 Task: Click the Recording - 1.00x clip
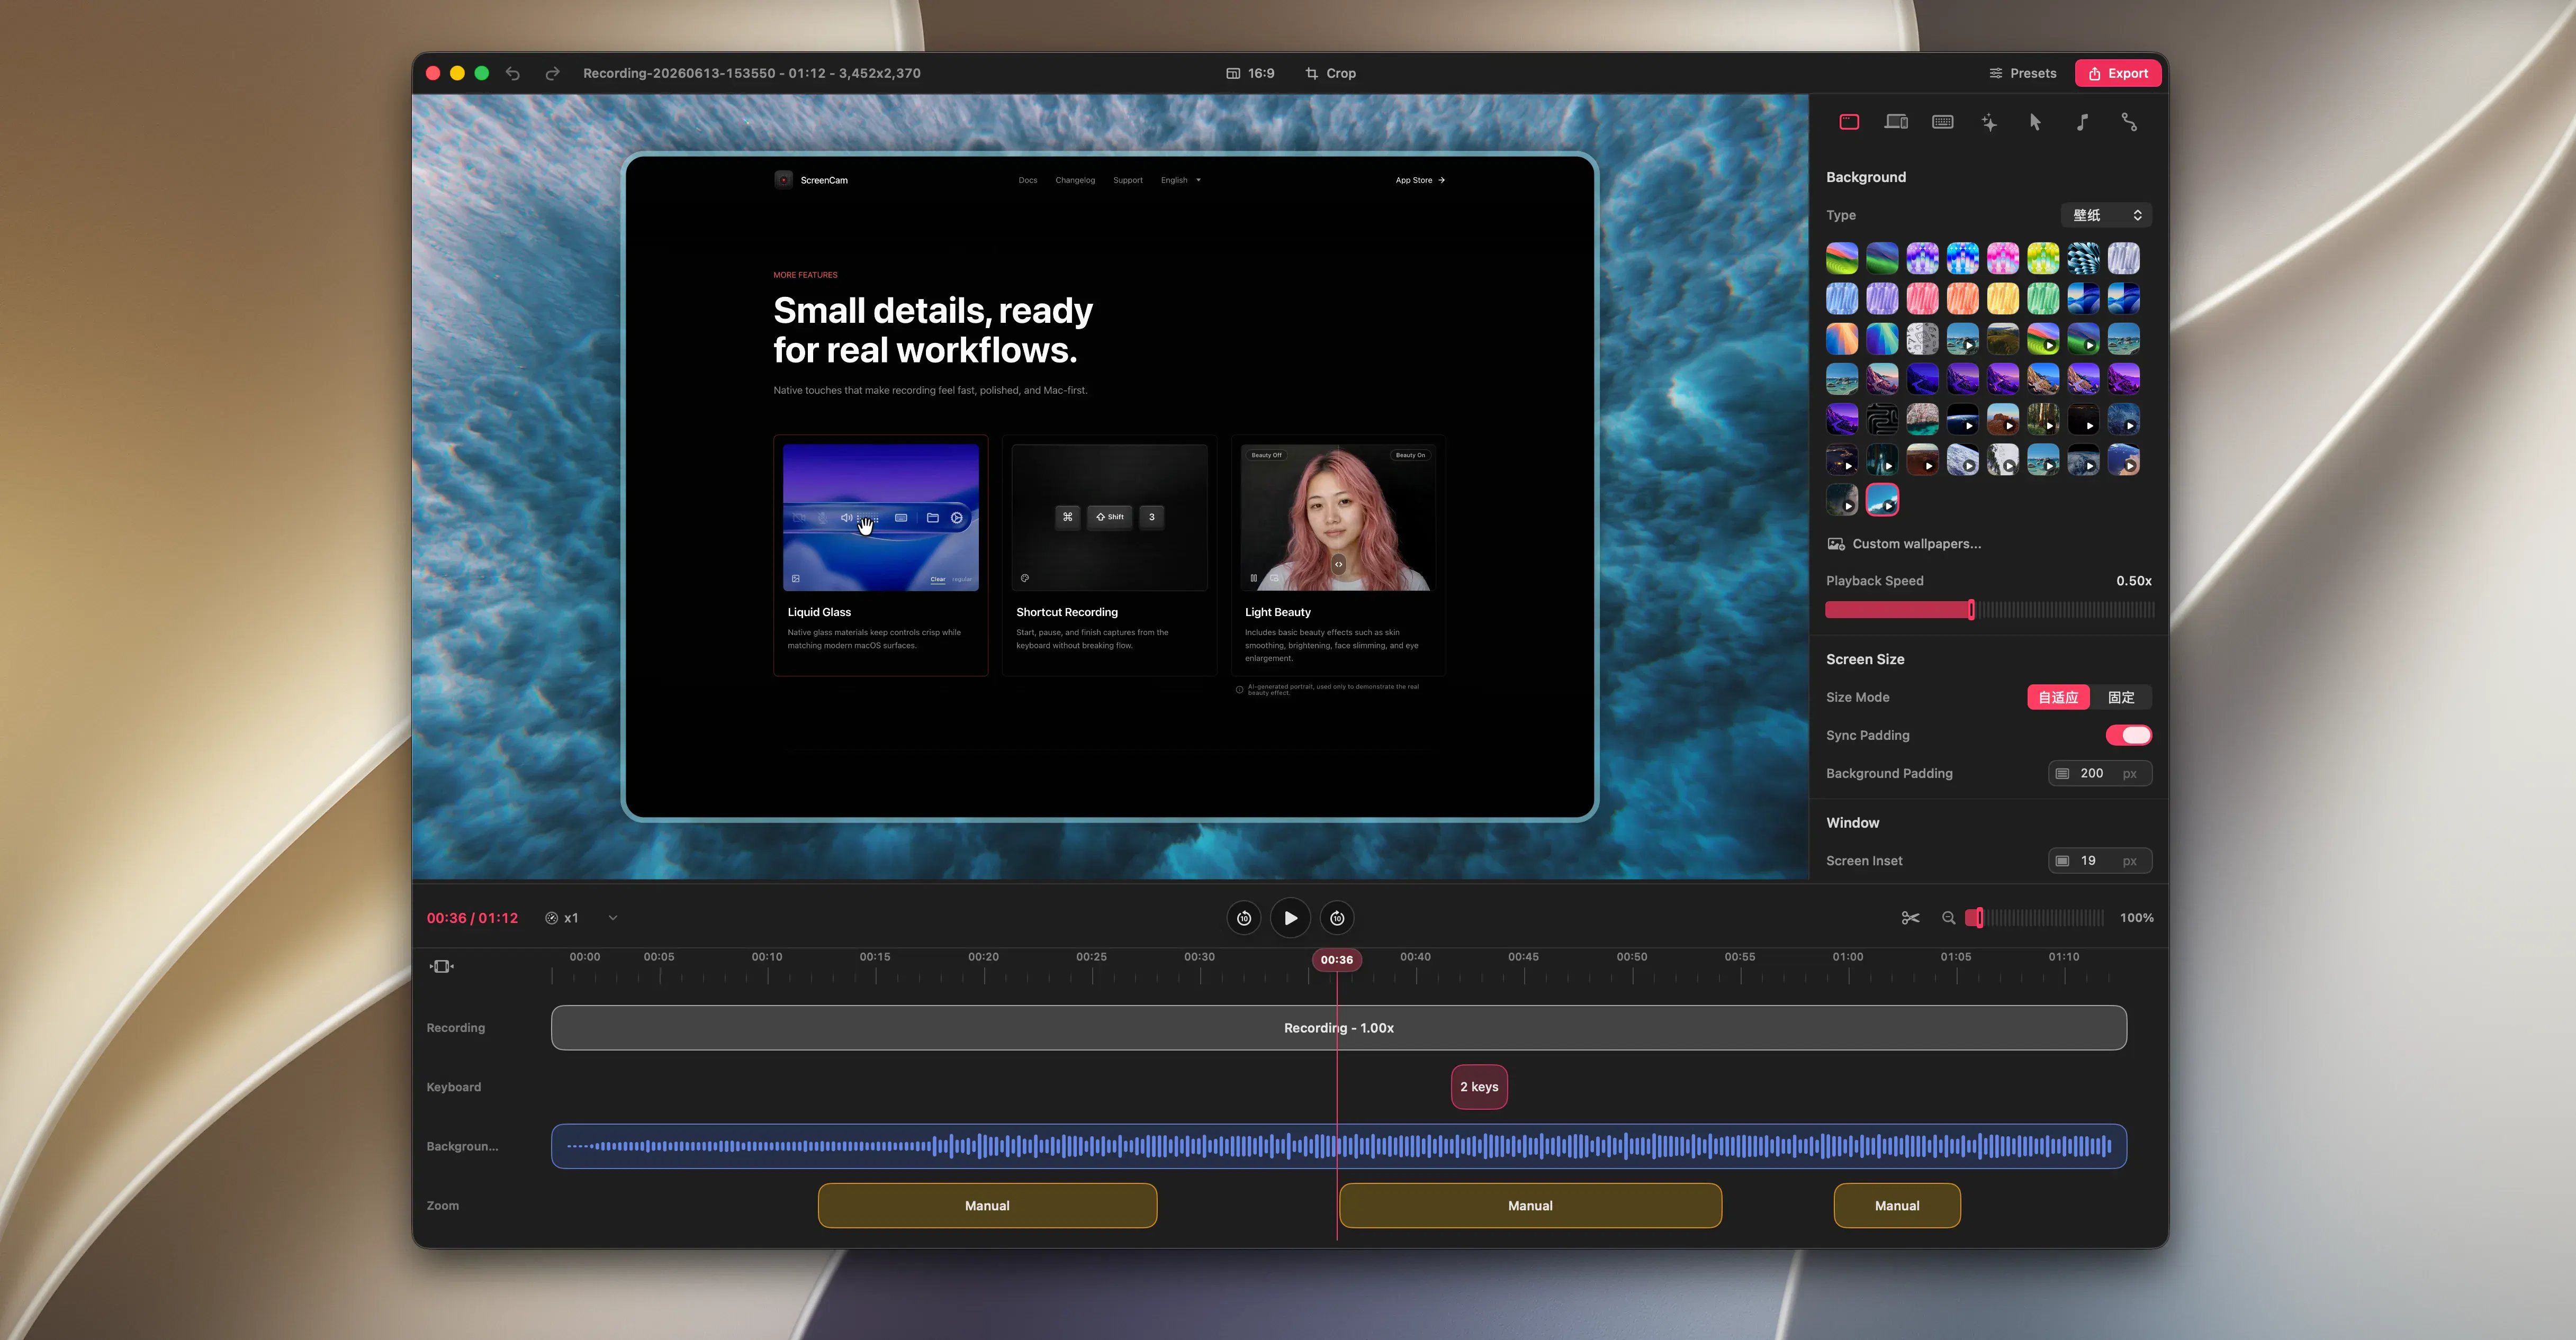(1339, 1028)
